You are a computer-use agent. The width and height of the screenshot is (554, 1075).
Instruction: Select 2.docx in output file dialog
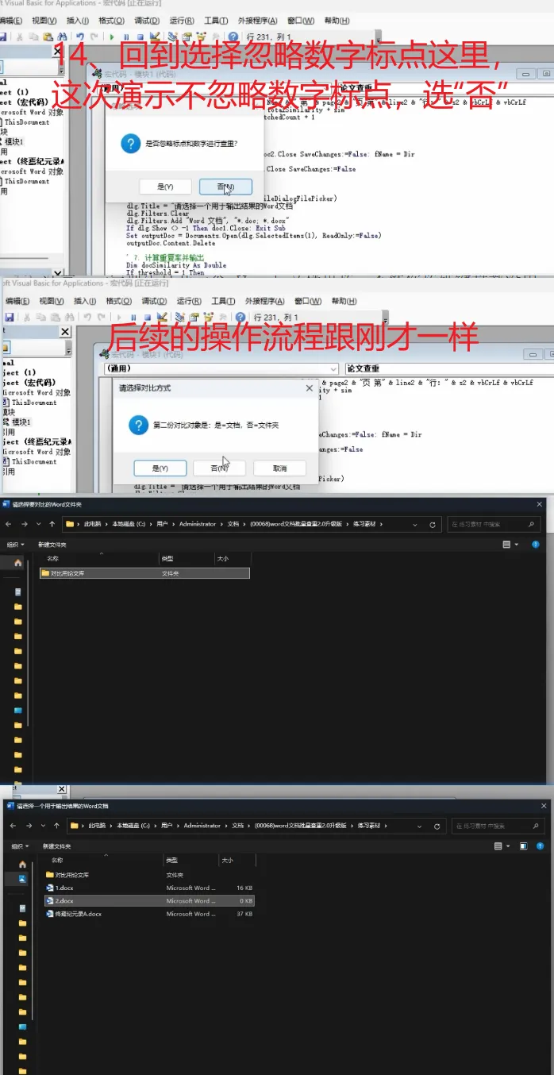click(x=150, y=900)
